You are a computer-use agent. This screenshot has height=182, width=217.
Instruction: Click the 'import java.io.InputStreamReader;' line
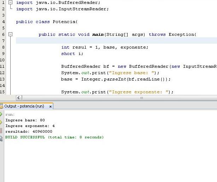(63, 9)
